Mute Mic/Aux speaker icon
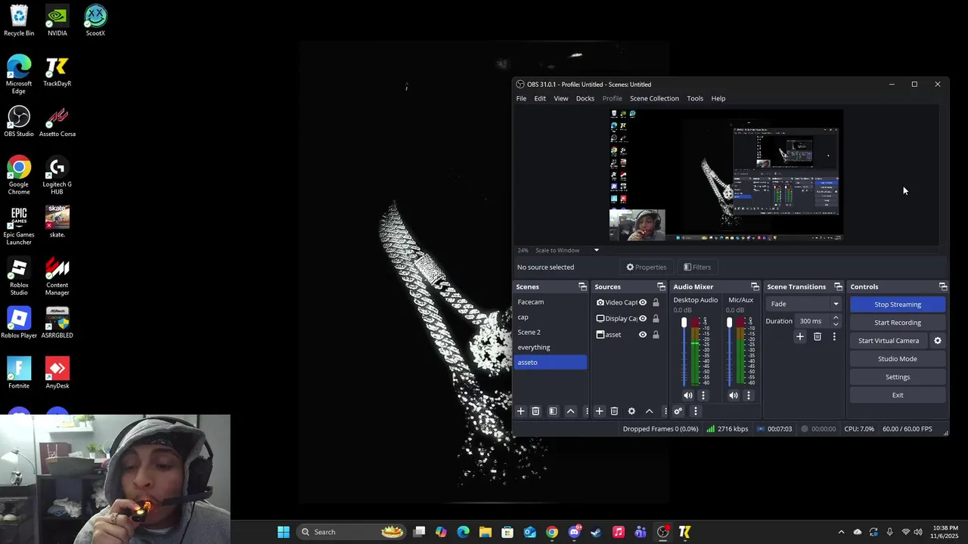Image resolution: width=968 pixels, height=544 pixels. tap(733, 395)
